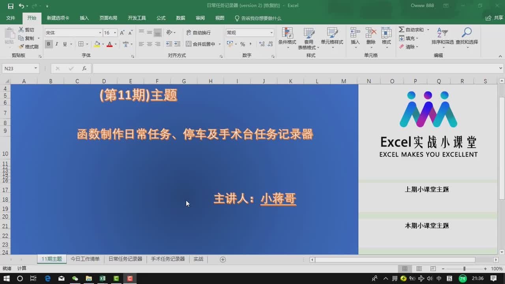Click the Insert cells (插入) icon
Image resolution: width=505 pixels, height=284 pixels.
pos(355,33)
